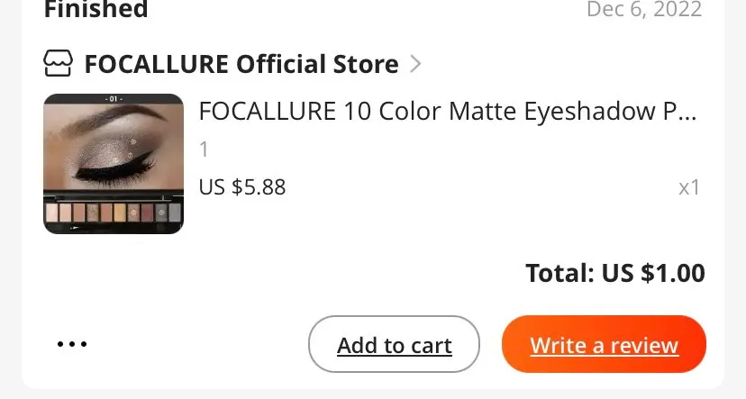
Task: Click the Dec 6, 2022 order date
Action: click(x=643, y=10)
